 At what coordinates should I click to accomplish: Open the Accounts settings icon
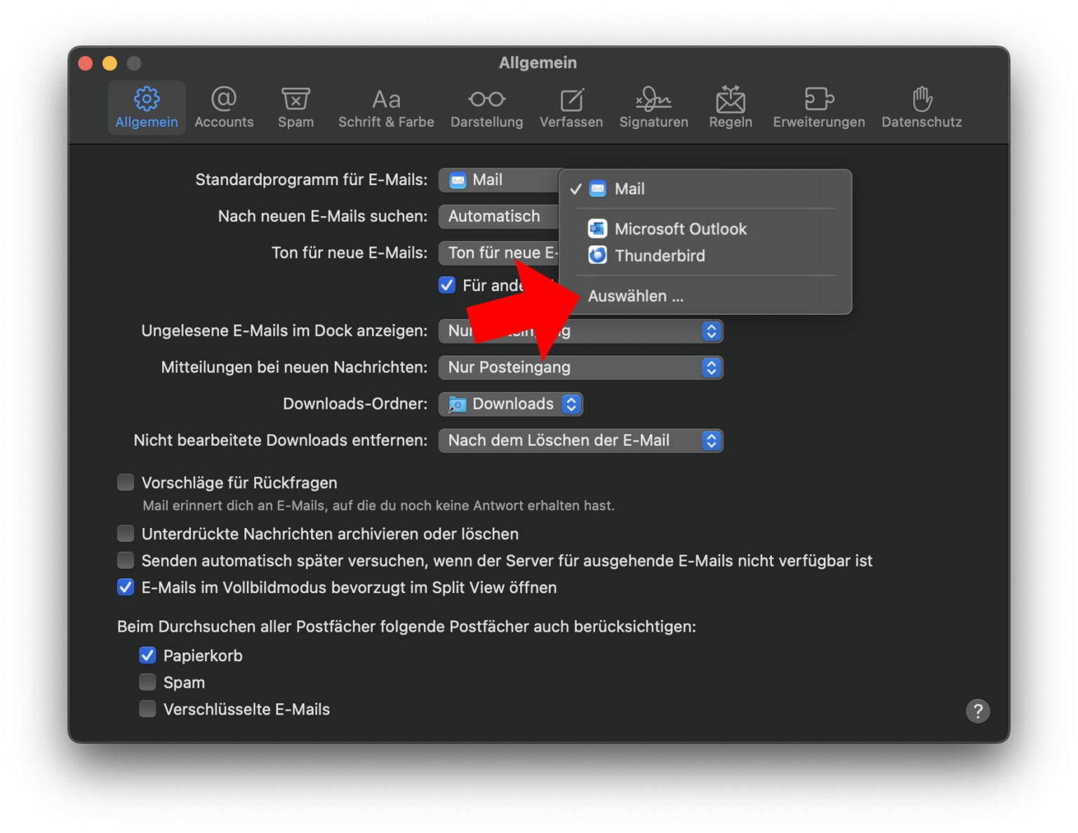(x=223, y=107)
